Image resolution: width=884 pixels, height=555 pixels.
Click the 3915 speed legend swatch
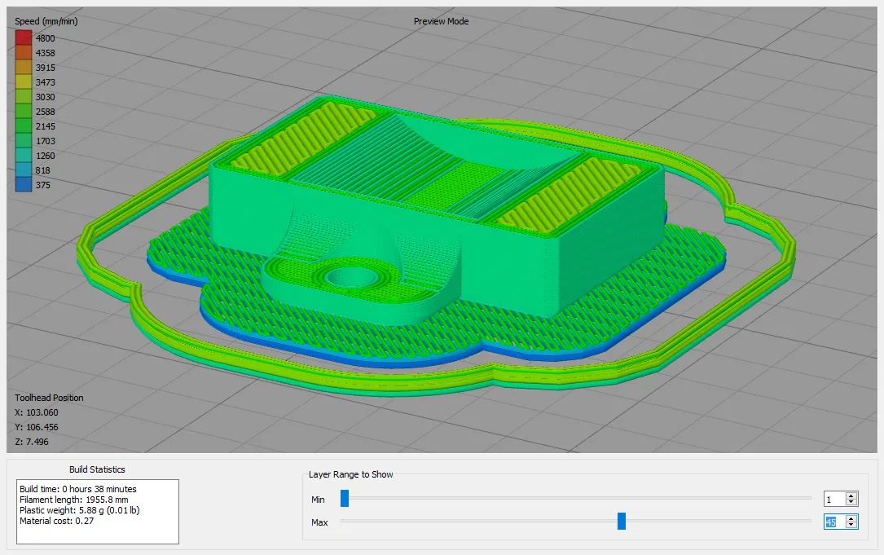(x=24, y=67)
